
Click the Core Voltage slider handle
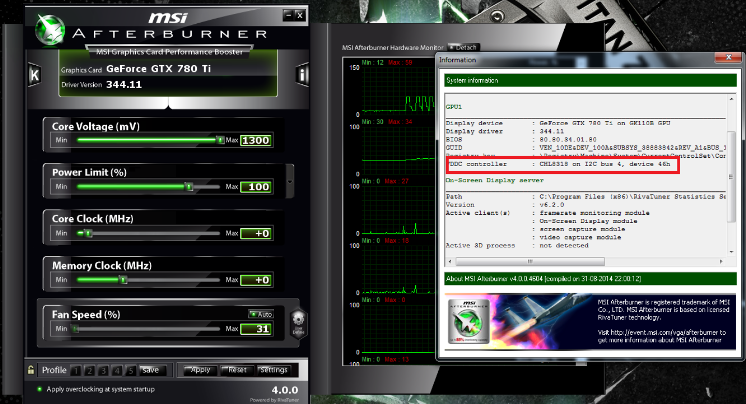[x=220, y=140]
